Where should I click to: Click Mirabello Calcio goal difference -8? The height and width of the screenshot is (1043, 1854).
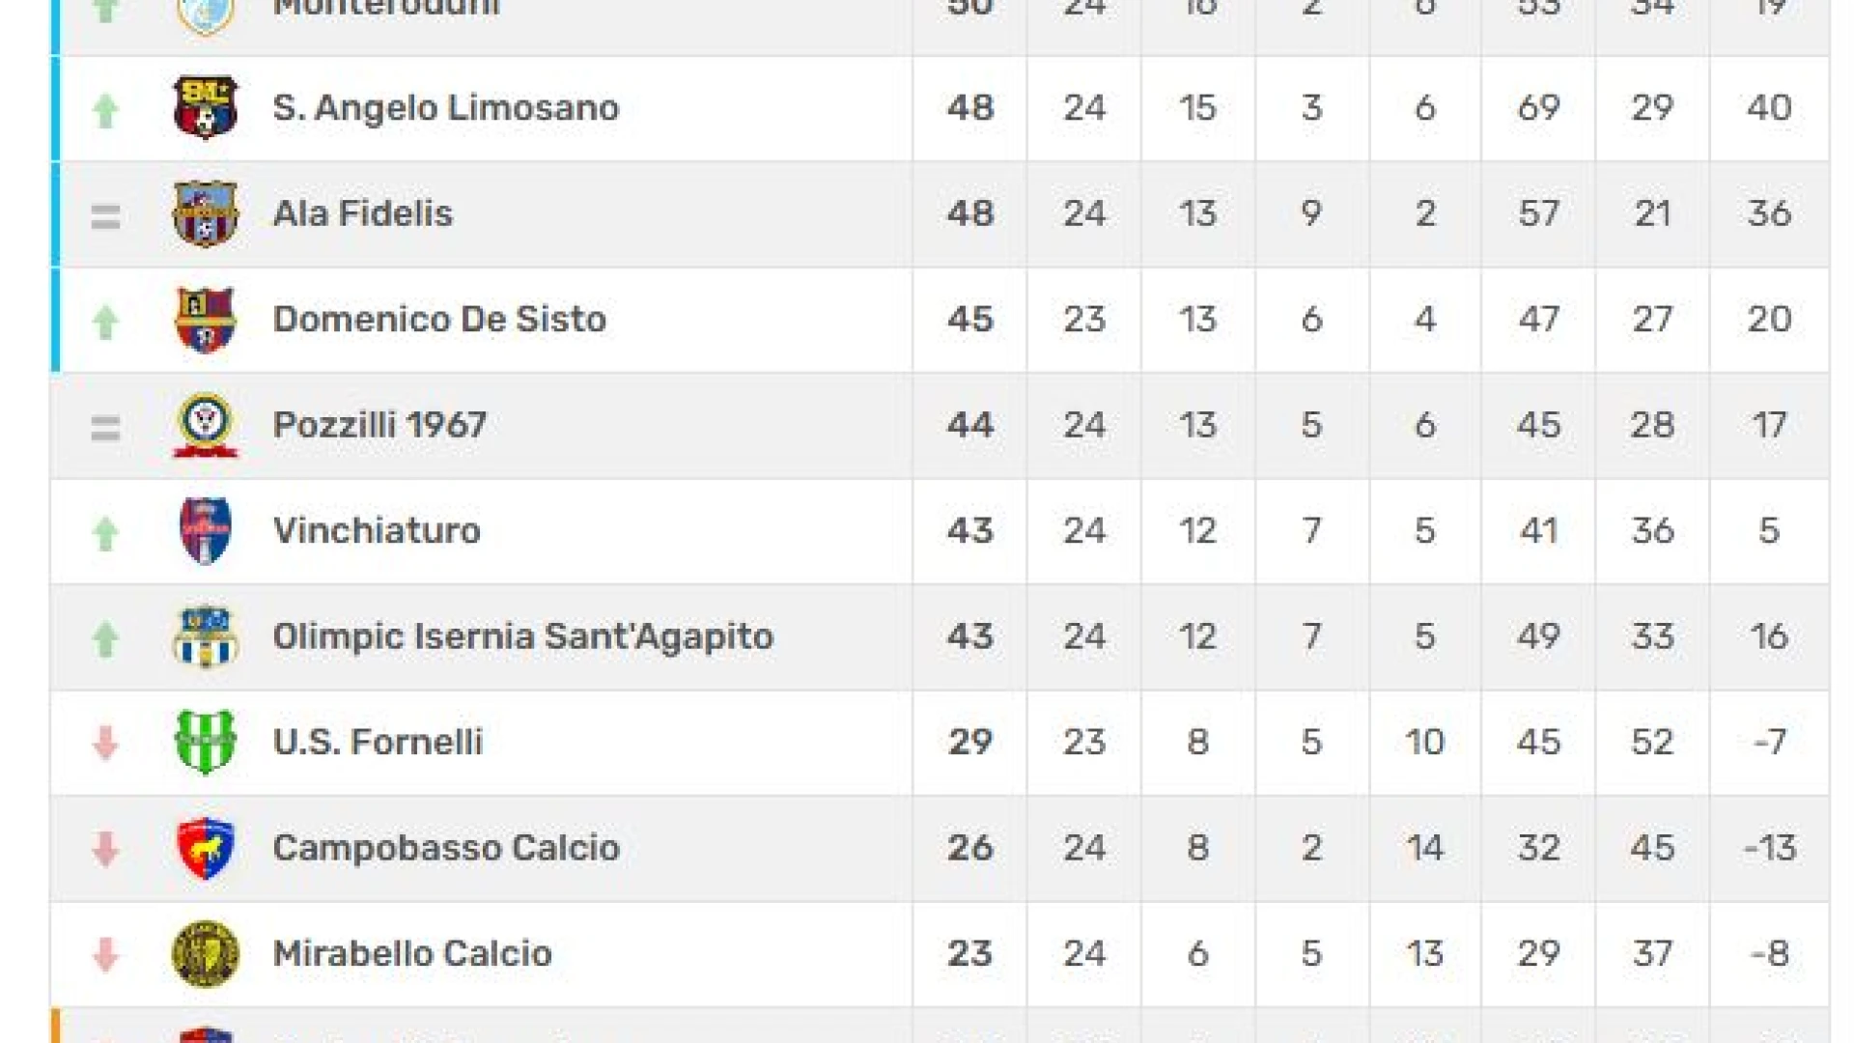coord(1770,954)
